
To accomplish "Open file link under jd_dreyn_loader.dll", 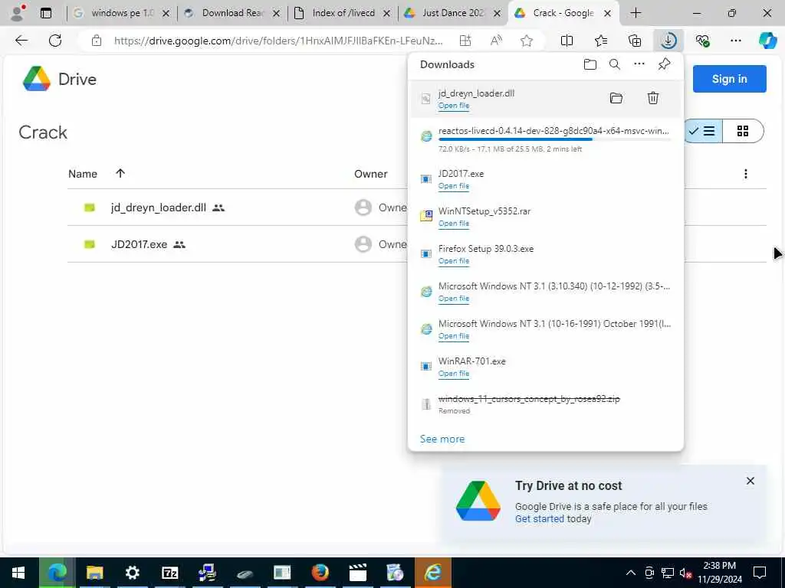I will pos(454,106).
